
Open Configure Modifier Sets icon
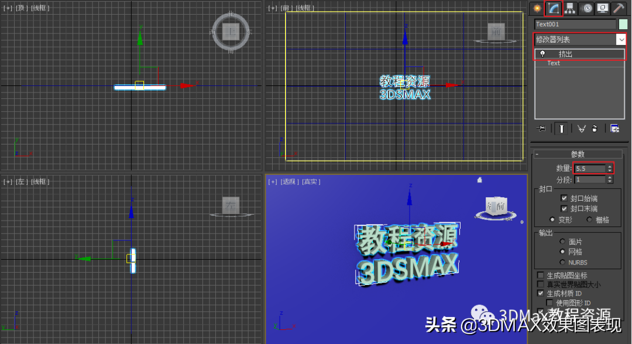tap(614, 129)
